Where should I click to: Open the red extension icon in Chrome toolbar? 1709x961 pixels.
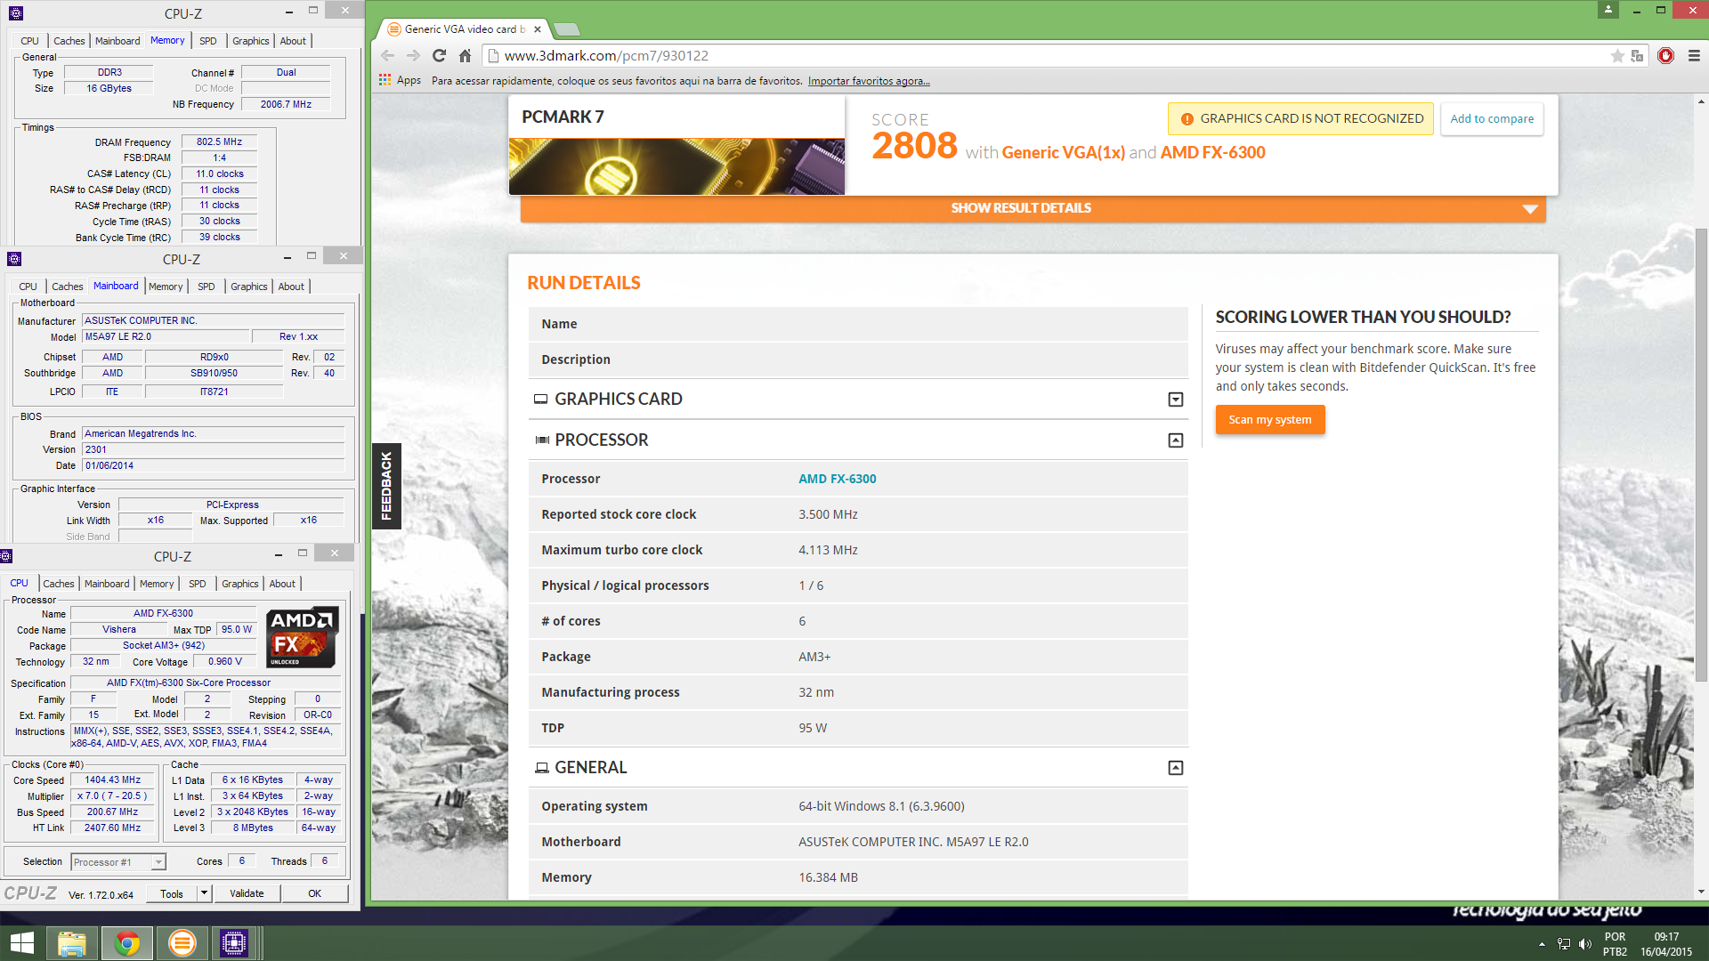(x=1666, y=55)
